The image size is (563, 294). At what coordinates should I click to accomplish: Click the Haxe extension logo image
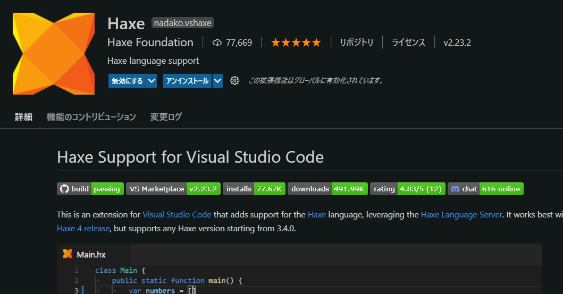coord(54,54)
